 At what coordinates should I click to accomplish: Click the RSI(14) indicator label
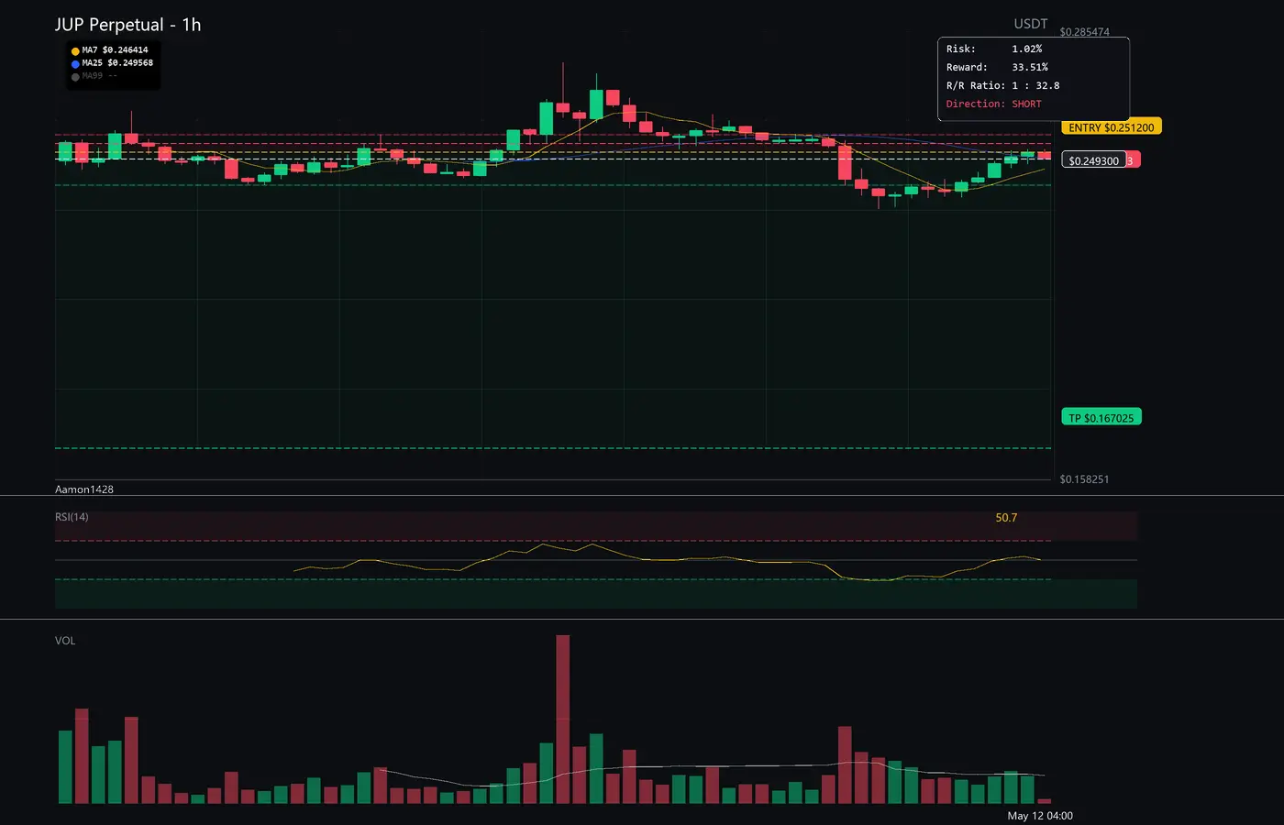72,517
